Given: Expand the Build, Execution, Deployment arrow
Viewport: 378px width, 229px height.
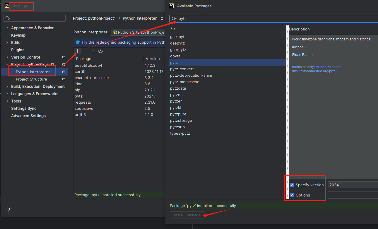Looking at the screenshot, I should (x=7, y=86).
